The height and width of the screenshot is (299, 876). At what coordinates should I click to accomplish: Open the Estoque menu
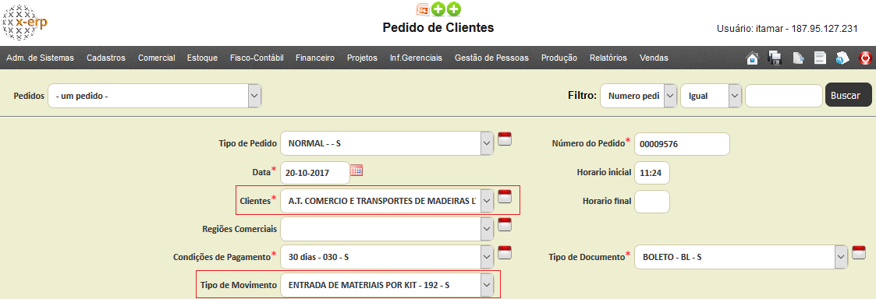[203, 58]
